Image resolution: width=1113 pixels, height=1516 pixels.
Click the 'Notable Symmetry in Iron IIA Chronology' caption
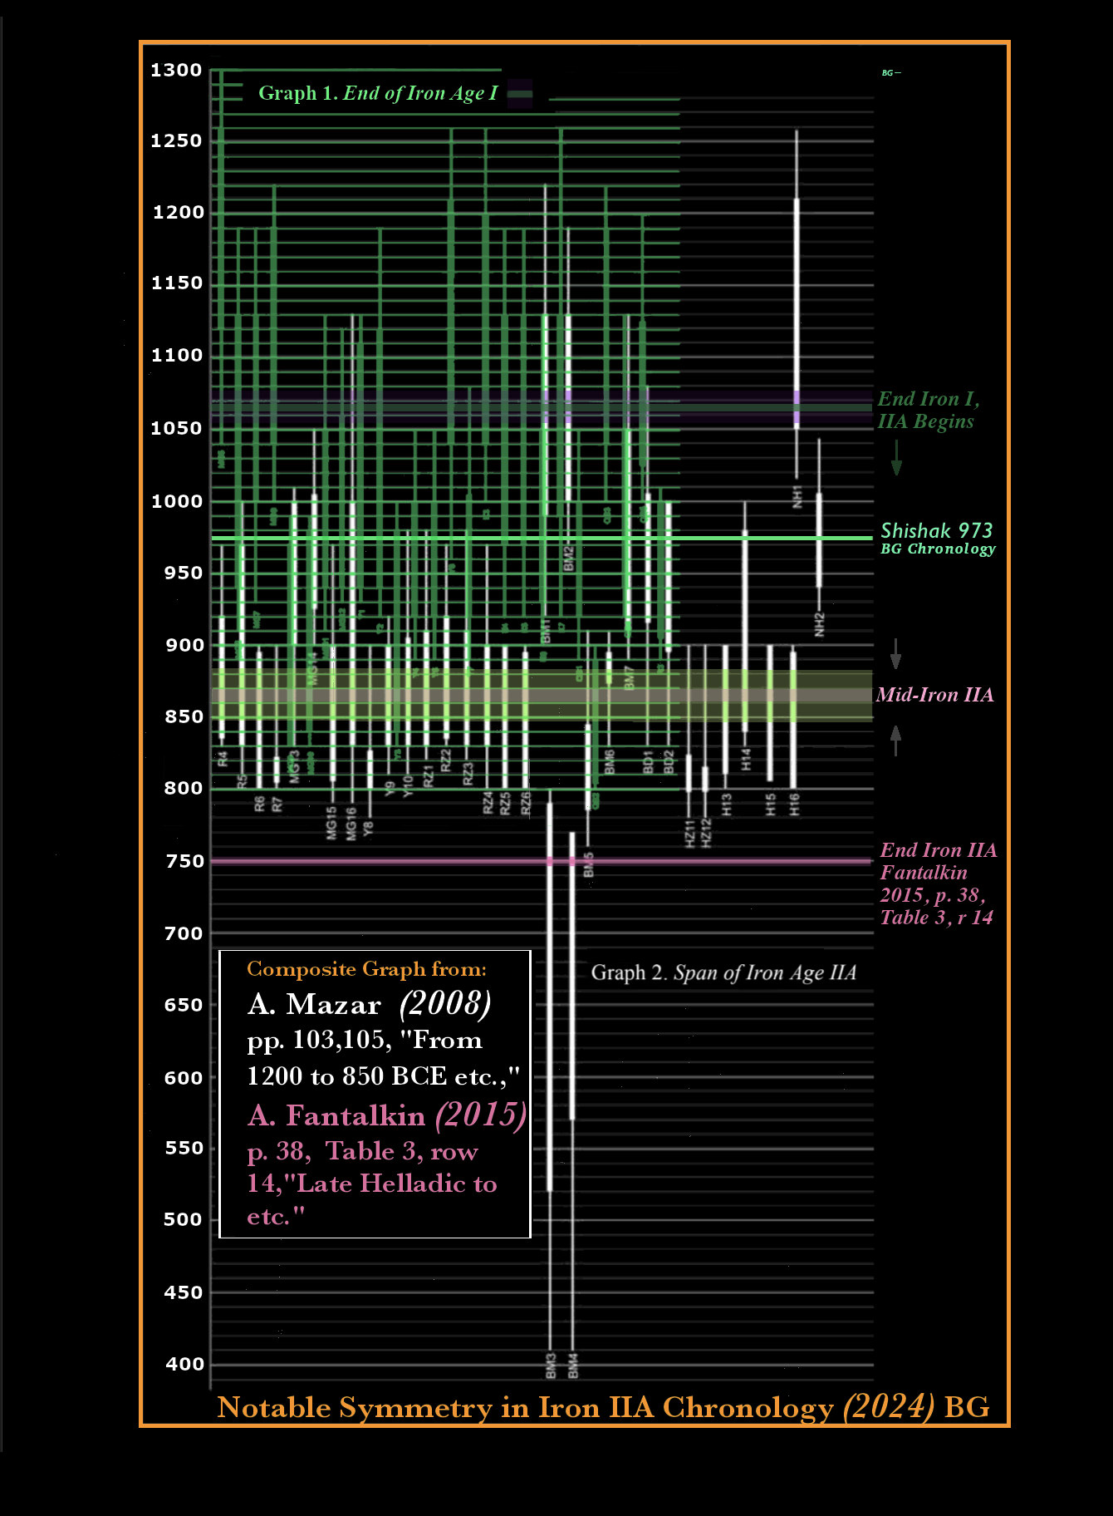pyautogui.click(x=525, y=1407)
